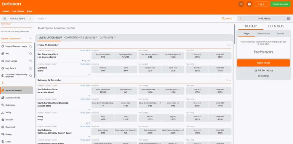Screen dimensions: 293x144
Task: Select Jackson State moneyline 41/50
Action: pyautogui.click(x=126, y=105)
